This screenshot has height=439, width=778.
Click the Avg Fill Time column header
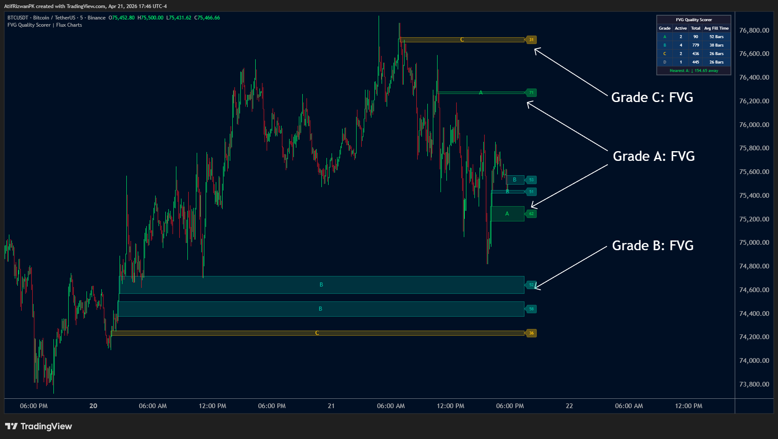click(x=717, y=28)
